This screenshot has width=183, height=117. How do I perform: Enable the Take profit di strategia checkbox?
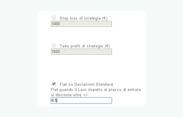click(x=54, y=45)
